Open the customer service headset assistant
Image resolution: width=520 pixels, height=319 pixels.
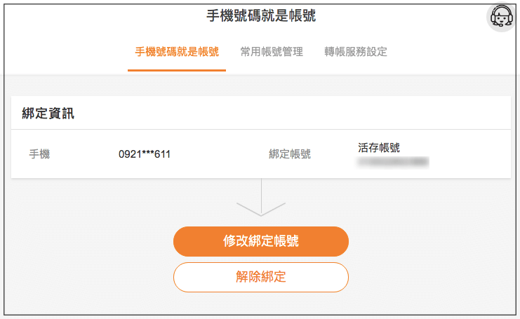tap(502, 17)
